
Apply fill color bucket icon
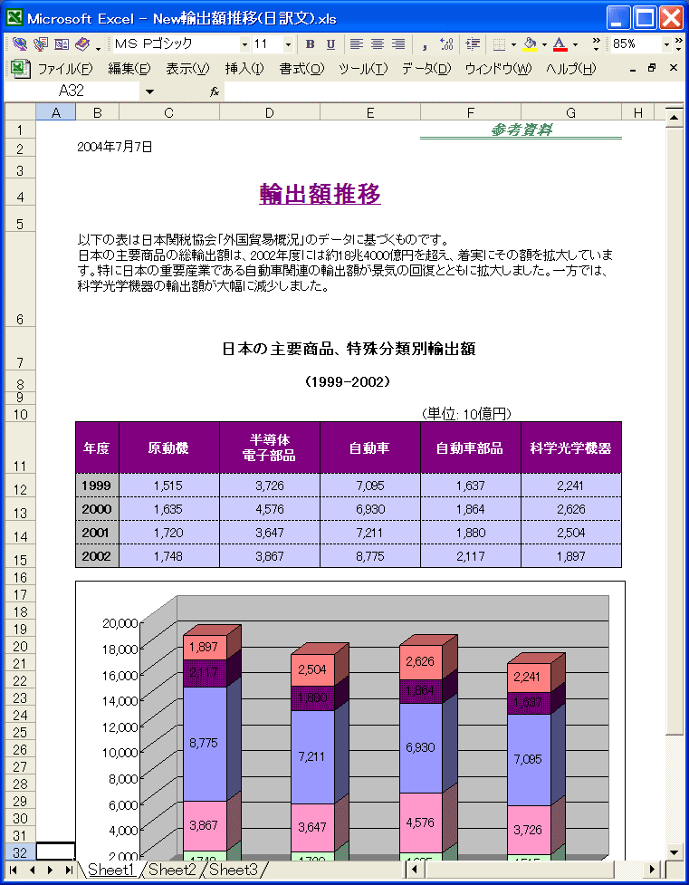coord(530,44)
